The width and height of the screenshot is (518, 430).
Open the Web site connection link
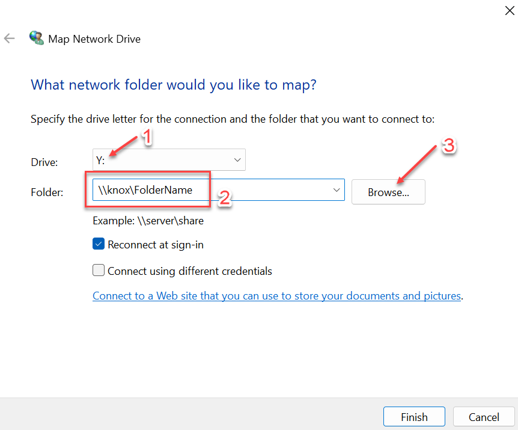click(276, 295)
